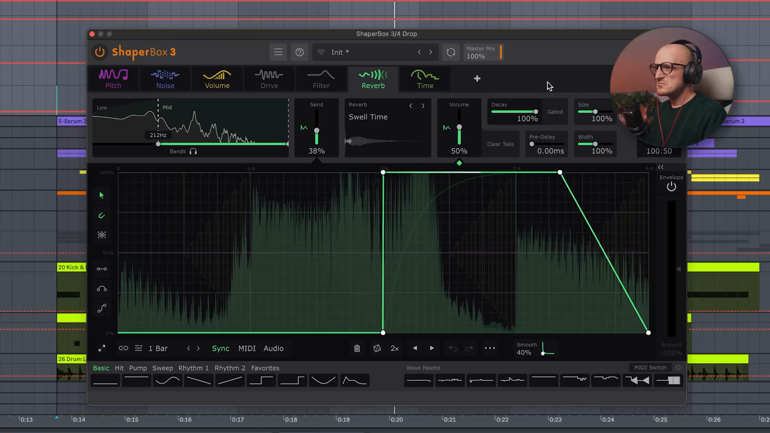
Task: Switch trigger mode to MIDI
Action: click(x=247, y=348)
